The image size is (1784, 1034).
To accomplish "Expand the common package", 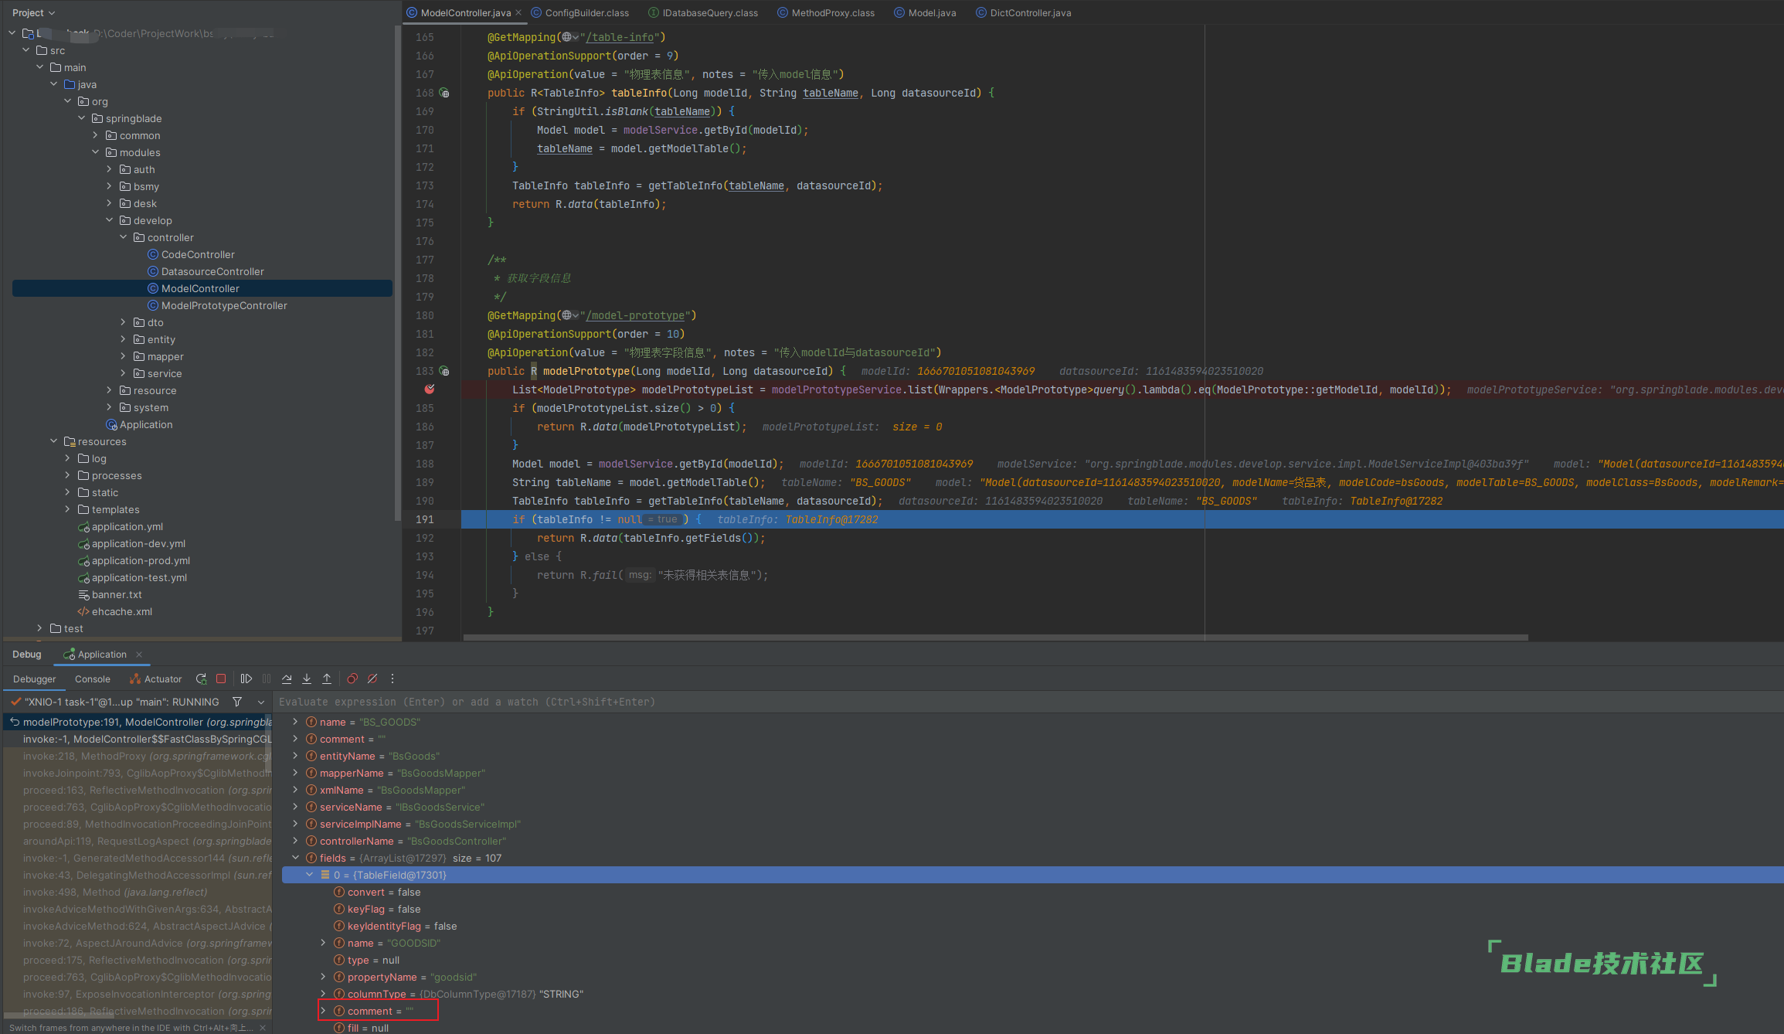I will click(95, 135).
